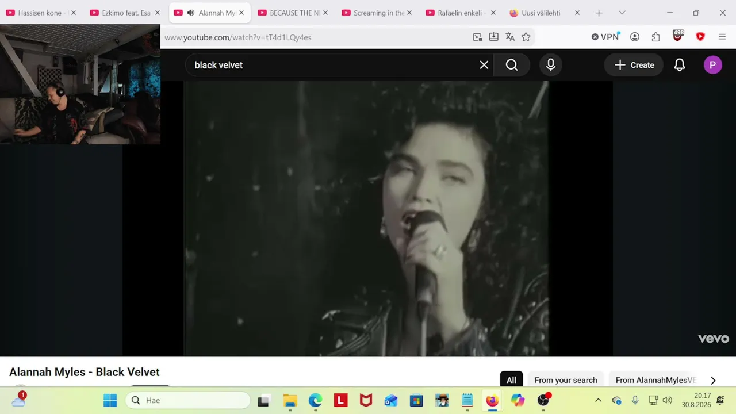This screenshot has height=414, width=736.
Task: Open the purple P account avatar
Action: [712, 65]
